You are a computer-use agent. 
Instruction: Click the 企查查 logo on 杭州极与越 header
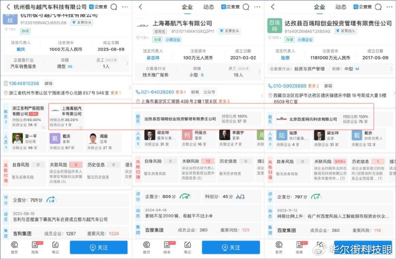click(x=98, y=7)
